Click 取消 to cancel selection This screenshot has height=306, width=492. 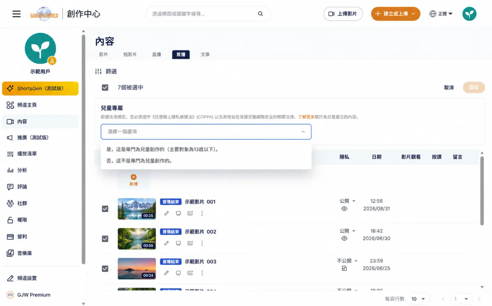pyautogui.click(x=449, y=88)
